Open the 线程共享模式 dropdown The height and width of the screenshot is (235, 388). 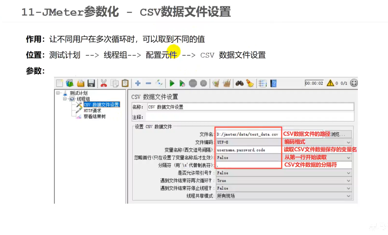(284, 196)
